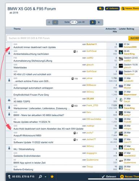Viewport: 139px width, 181px height.
Task: Open search via bottom bar magnifier icon
Action: pos(40,177)
